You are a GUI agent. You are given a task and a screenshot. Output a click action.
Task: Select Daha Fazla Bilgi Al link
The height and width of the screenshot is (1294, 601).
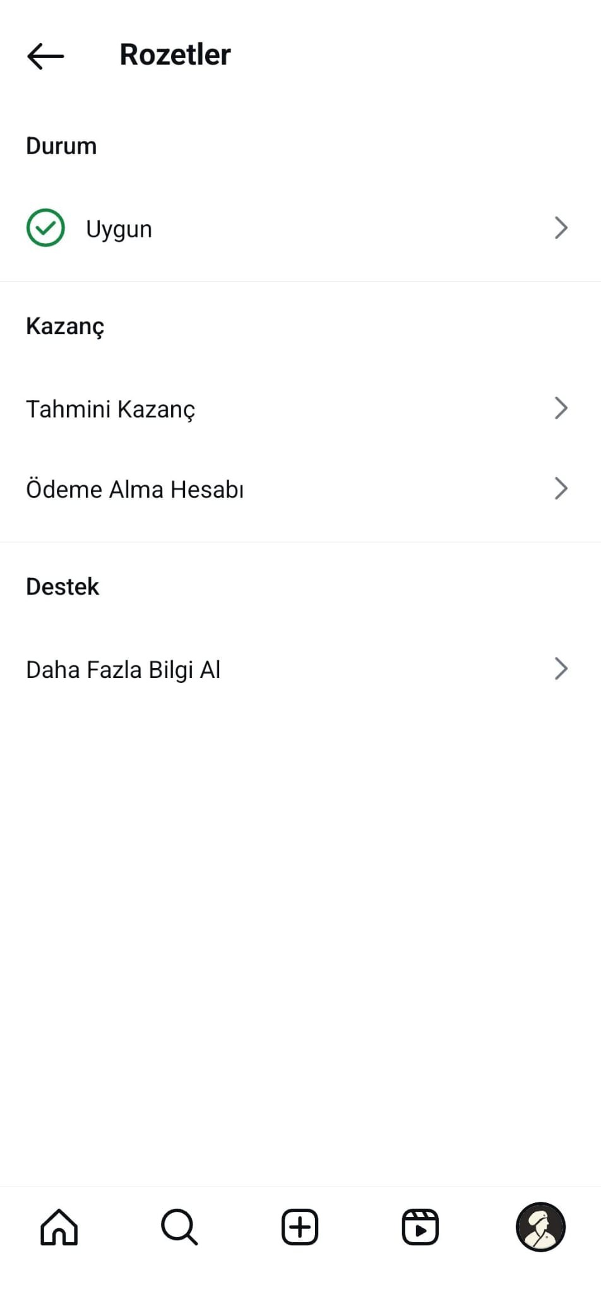click(300, 669)
